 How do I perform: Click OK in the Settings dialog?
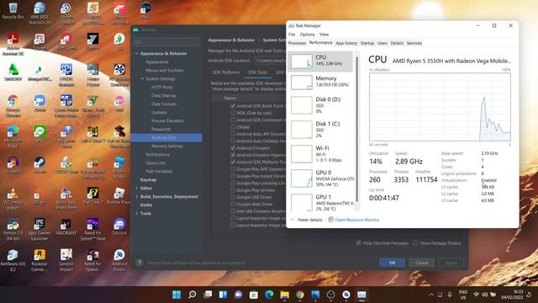393,263
